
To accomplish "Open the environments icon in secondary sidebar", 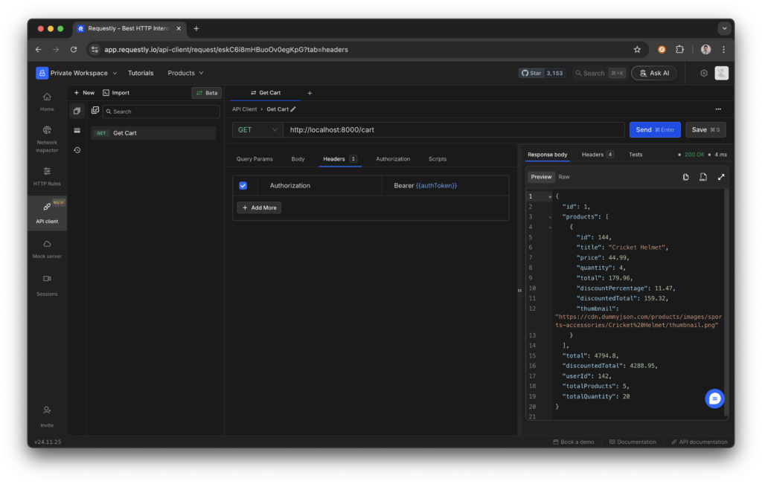I will tap(77, 131).
